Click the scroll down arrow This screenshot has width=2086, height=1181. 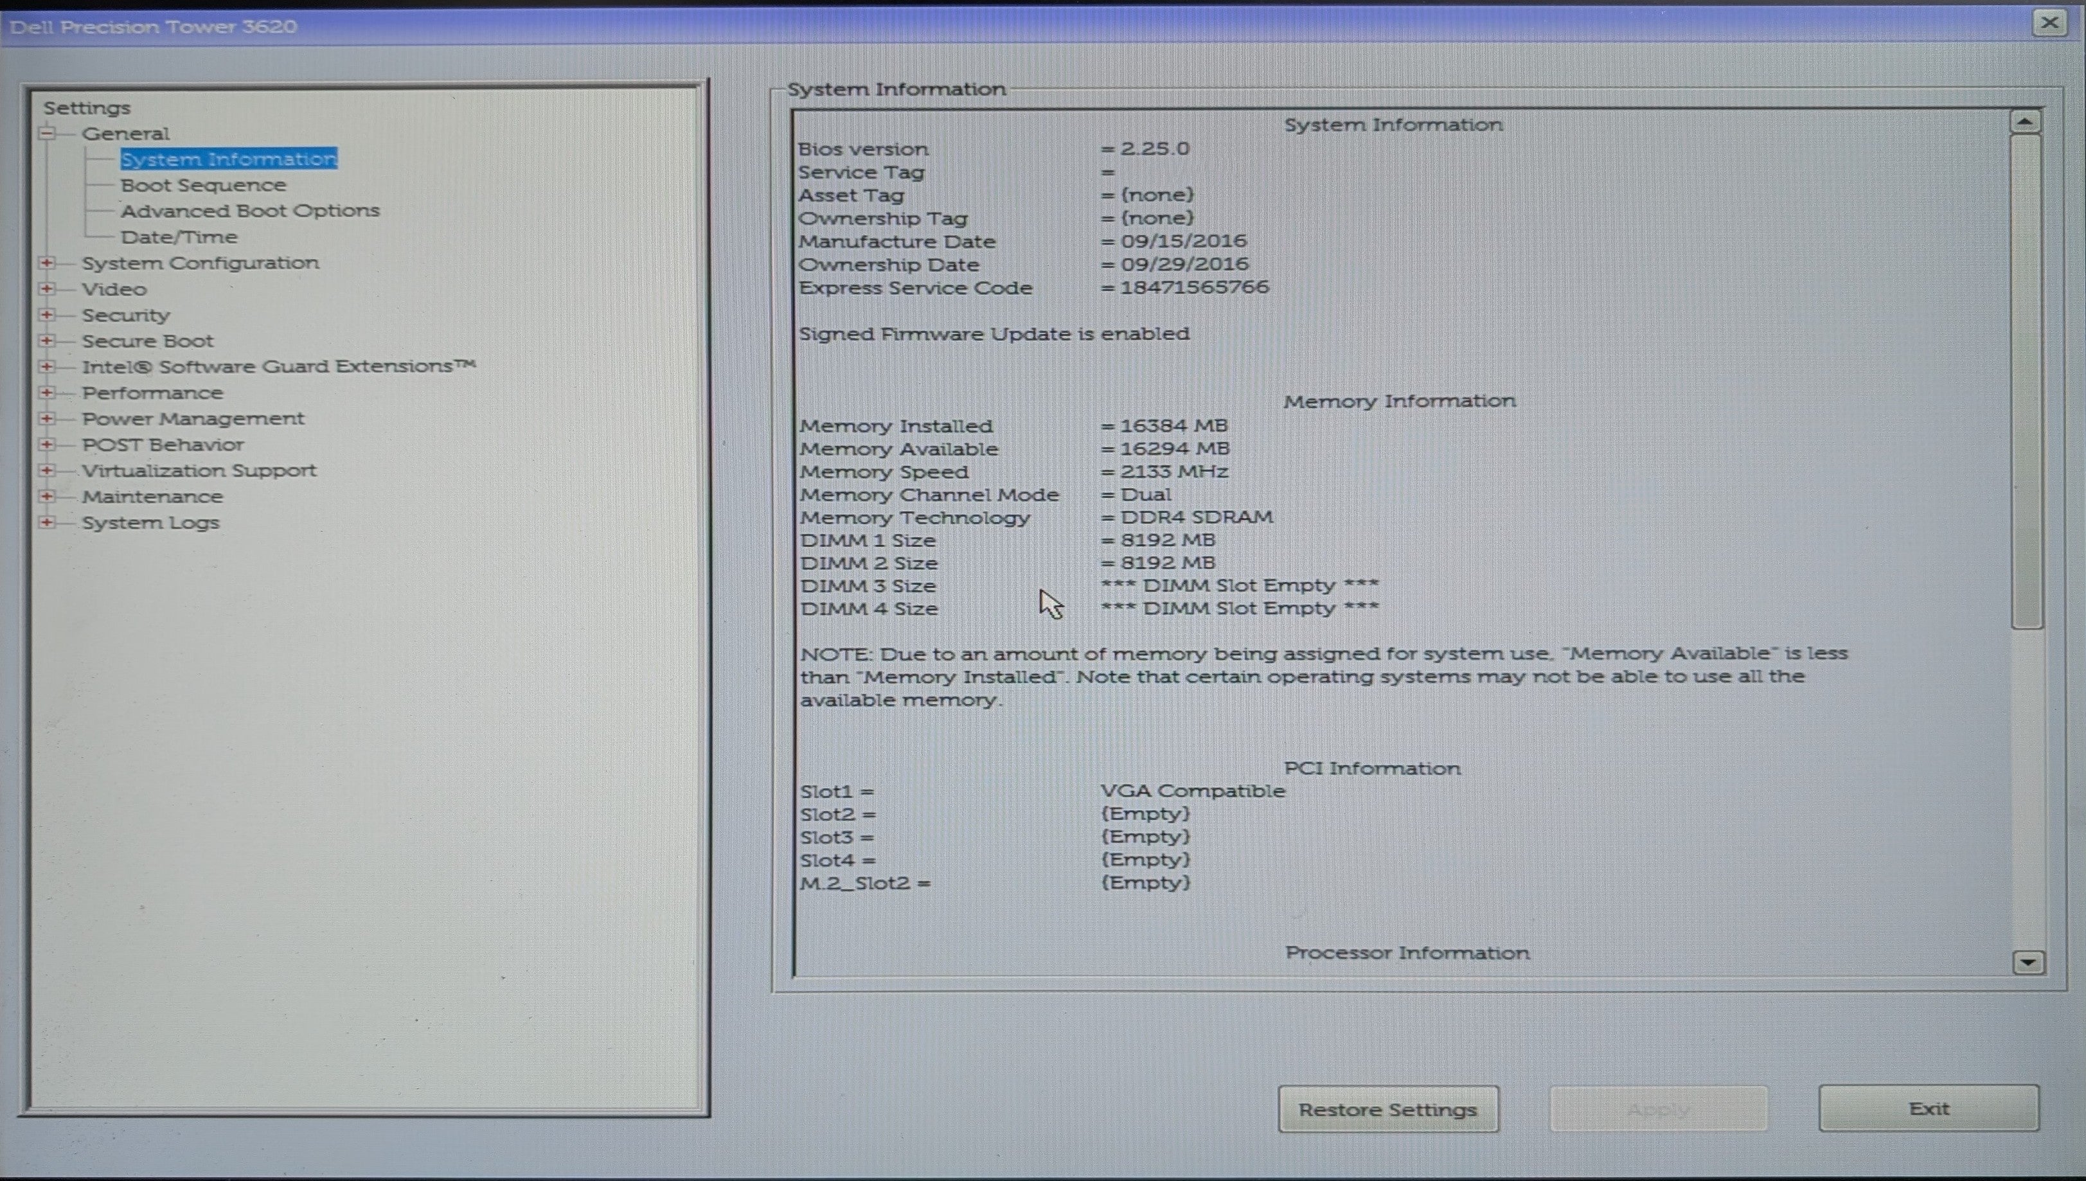[x=2028, y=962]
